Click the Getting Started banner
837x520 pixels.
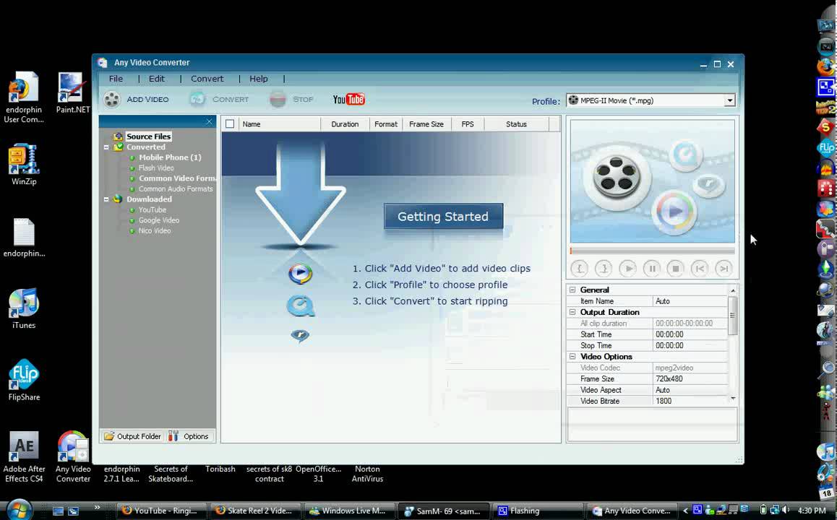(x=443, y=217)
